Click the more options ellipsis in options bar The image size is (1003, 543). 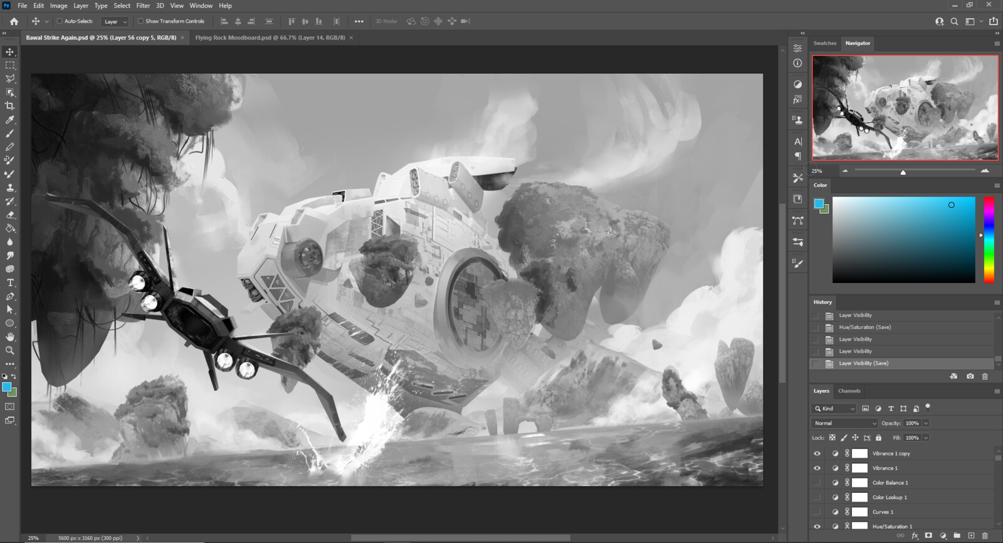[359, 21]
